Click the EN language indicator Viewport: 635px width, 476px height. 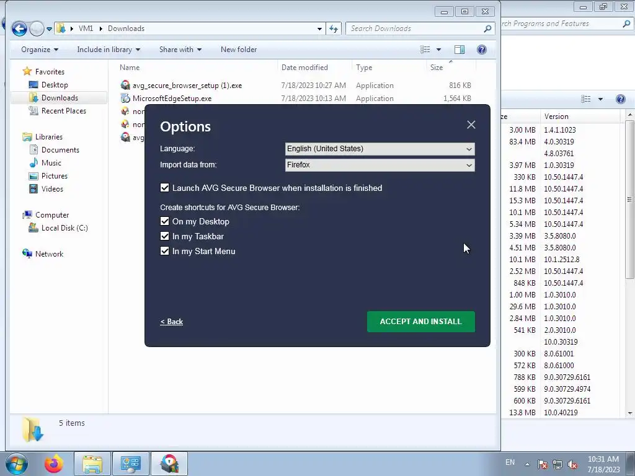tap(510, 462)
